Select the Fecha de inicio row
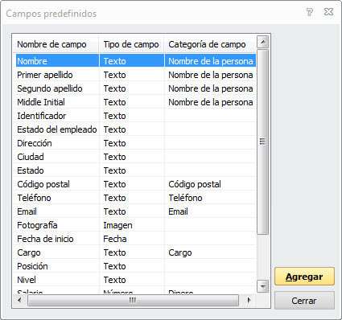This screenshot has height=320, width=342. tap(134, 239)
